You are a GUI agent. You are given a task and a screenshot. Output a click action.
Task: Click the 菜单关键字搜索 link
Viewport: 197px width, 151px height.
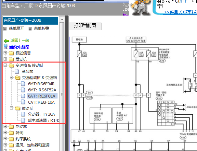[180, 12]
